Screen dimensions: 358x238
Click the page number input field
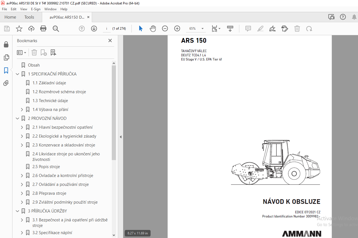(106, 29)
